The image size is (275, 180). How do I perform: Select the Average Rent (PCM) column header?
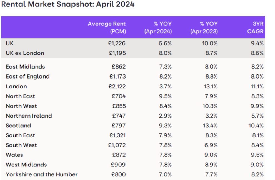tap(107, 27)
